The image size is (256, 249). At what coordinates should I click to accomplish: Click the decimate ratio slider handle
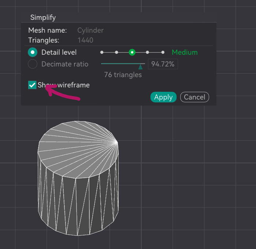[140, 66]
